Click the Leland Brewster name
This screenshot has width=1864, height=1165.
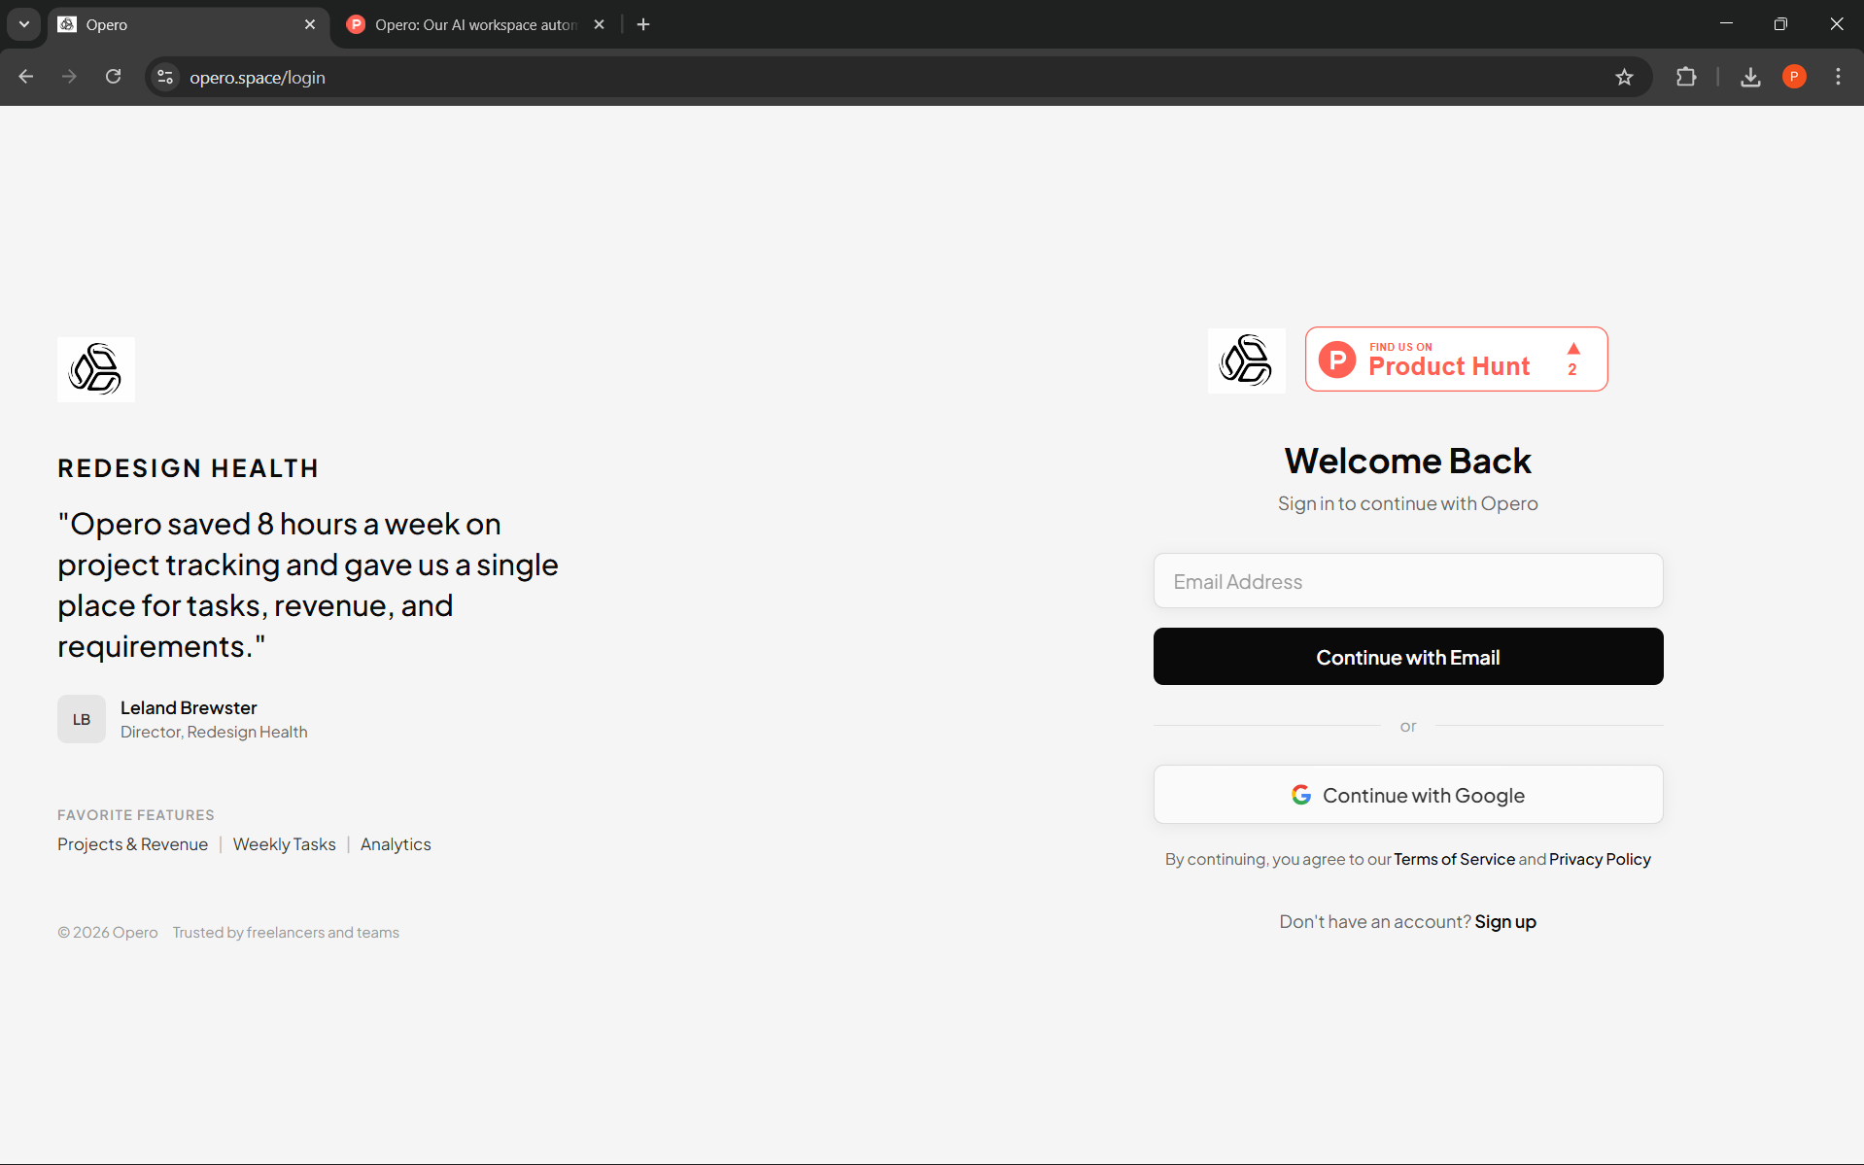pyautogui.click(x=189, y=707)
